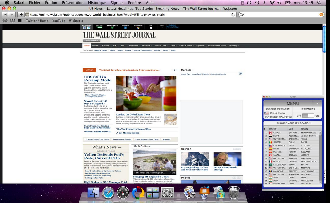The height and width of the screenshot is (203, 330).
Task: Click the WSJ Facebook icon
Action: [x=85, y=28]
